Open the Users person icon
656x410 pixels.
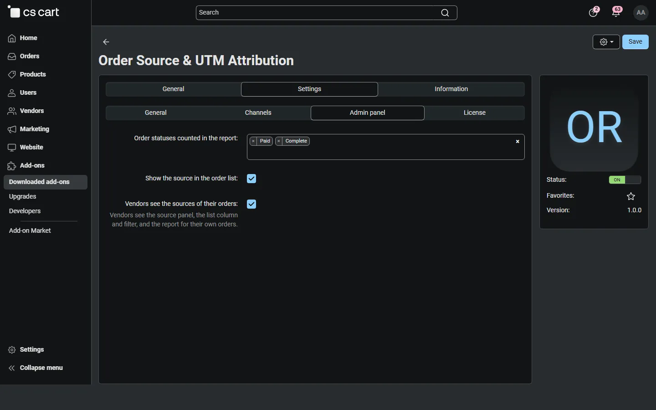[12, 93]
